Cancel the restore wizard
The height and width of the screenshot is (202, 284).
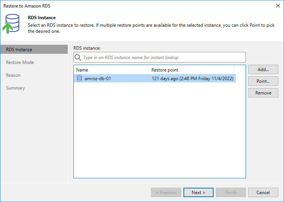(263, 193)
